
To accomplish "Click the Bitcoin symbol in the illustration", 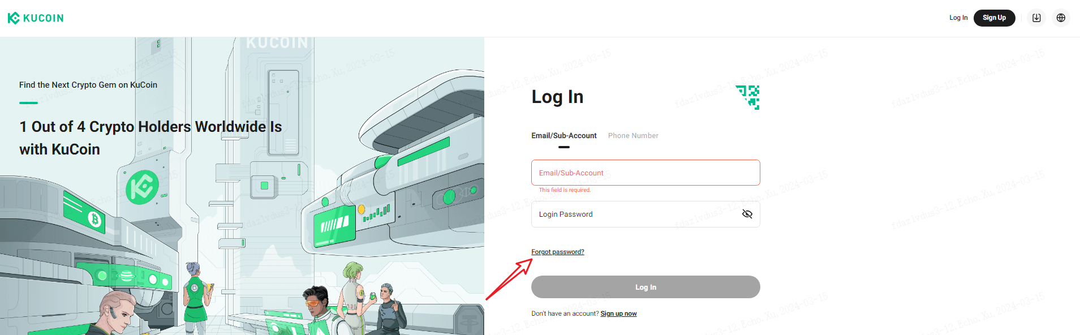I will [94, 219].
